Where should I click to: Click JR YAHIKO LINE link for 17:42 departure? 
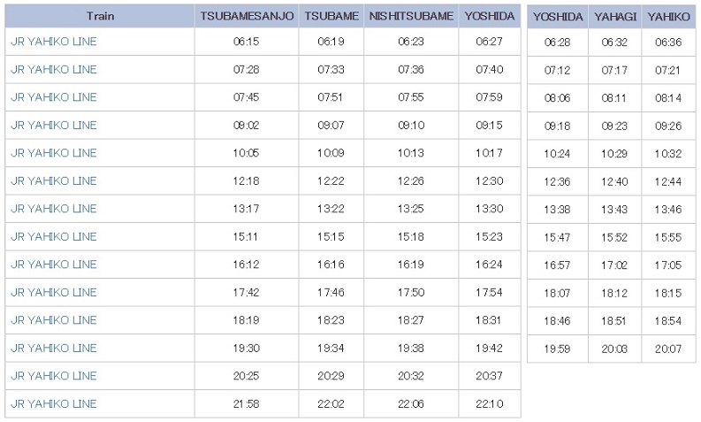53,293
